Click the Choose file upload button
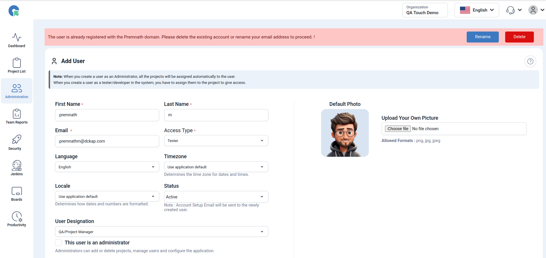Viewport: 546px width, 258px height. tap(398, 129)
